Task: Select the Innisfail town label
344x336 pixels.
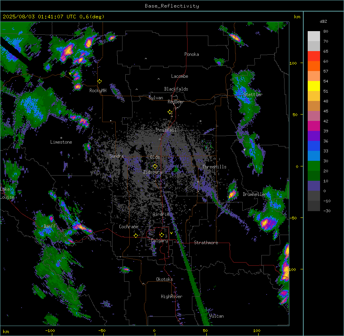Action: [166, 130]
